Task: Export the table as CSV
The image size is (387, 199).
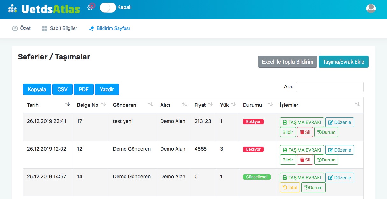Action: pyautogui.click(x=62, y=89)
